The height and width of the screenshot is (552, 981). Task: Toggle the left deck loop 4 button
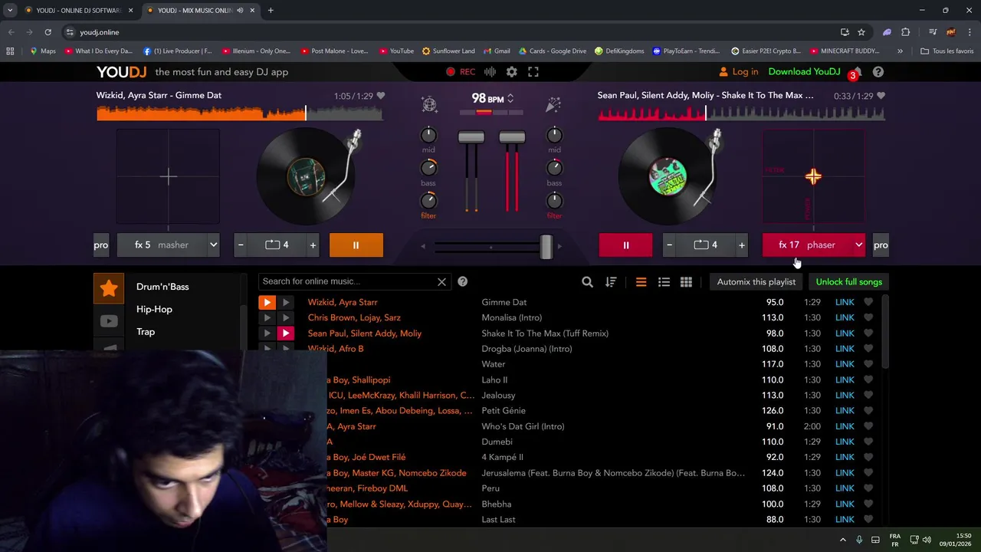[x=277, y=245]
